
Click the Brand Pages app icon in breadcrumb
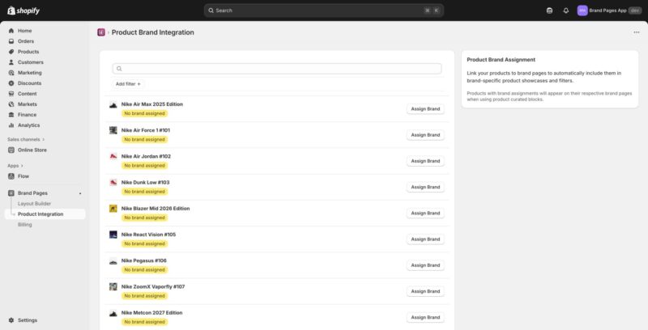click(101, 32)
